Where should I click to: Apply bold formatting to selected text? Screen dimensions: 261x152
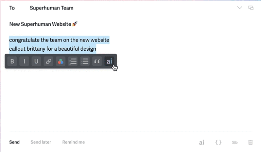point(12,61)
